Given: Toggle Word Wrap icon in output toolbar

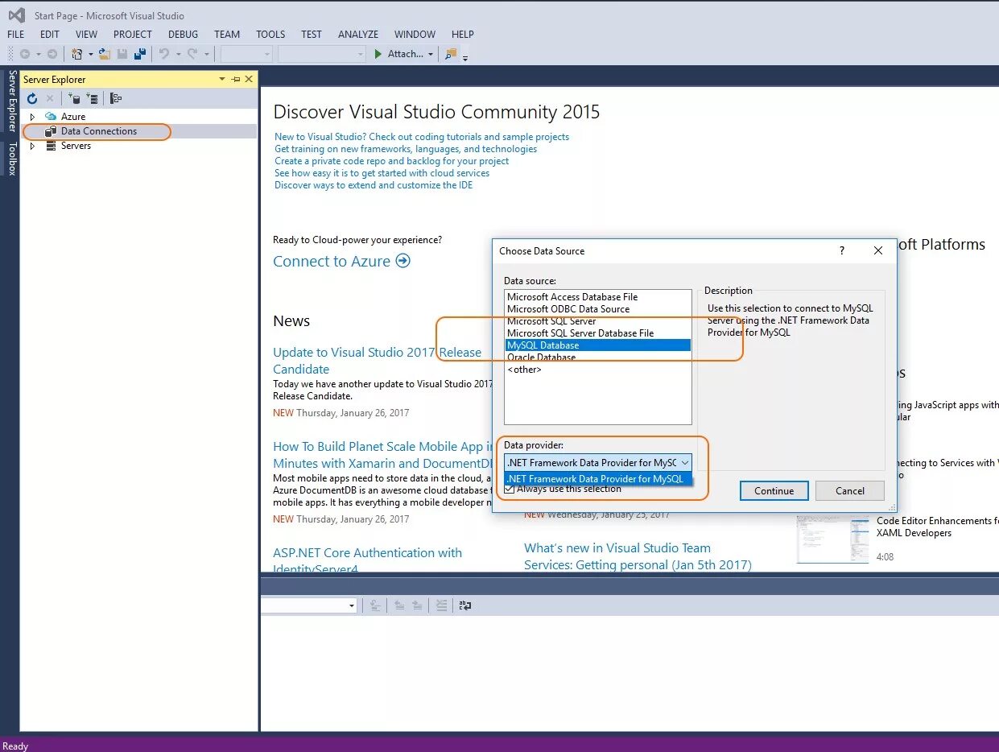Looking at the screenshot, I should pos(465,605).
